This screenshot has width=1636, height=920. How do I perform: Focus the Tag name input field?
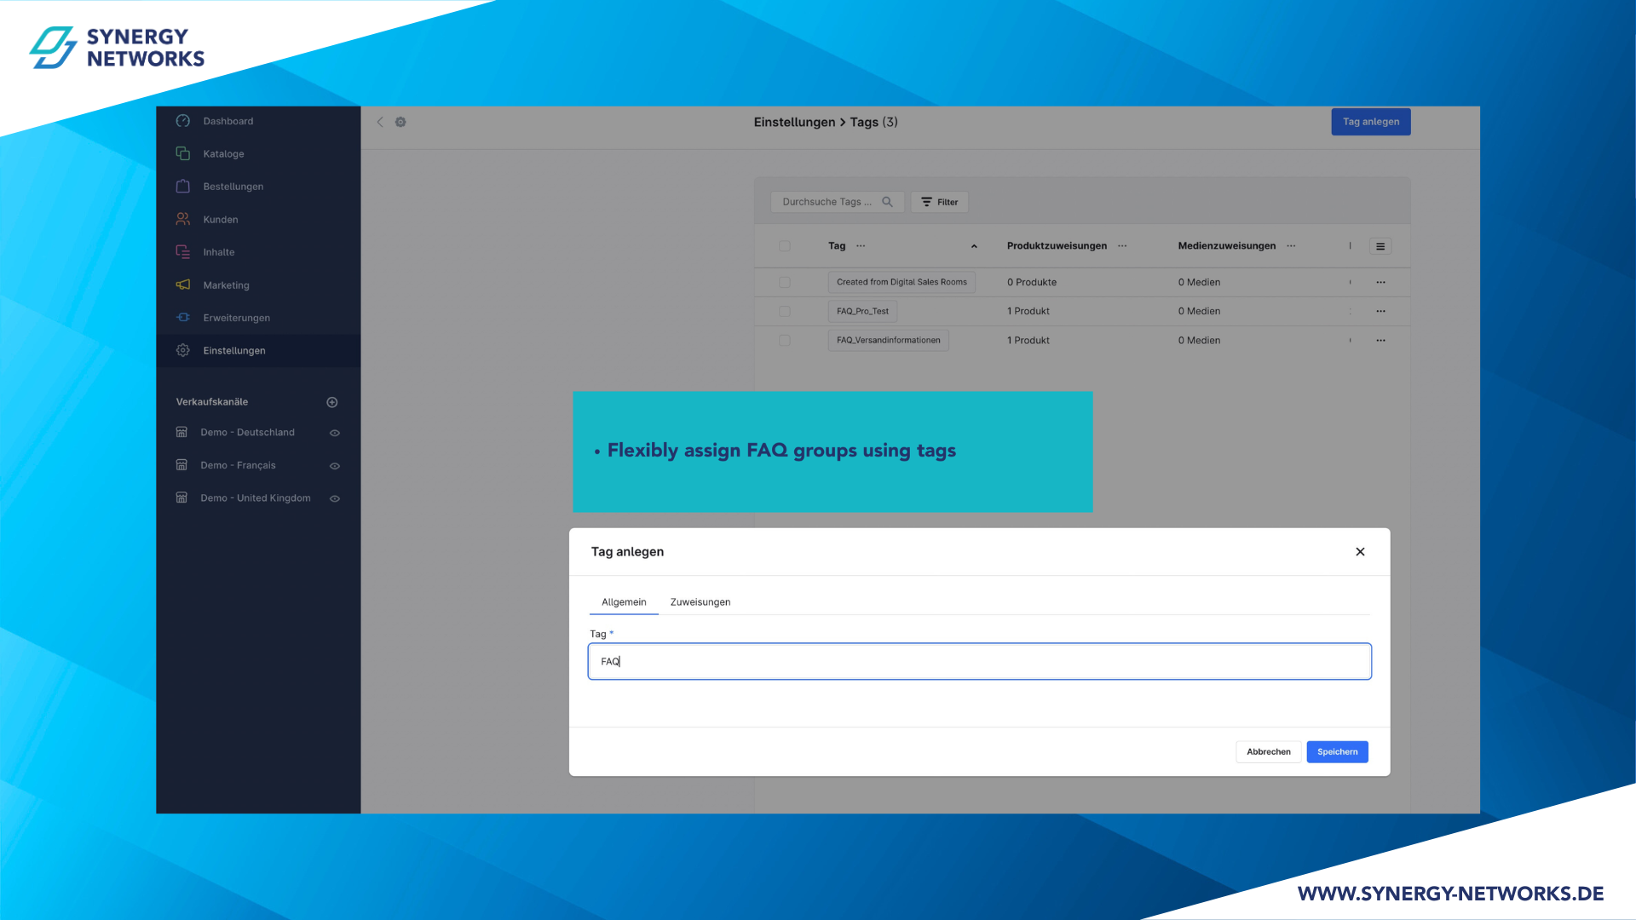pyautogui.click(x=979, y=661)
